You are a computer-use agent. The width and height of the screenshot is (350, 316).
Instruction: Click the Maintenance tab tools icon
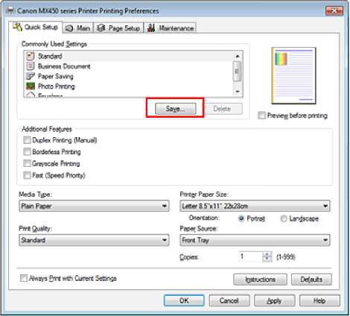click(151, 28)
